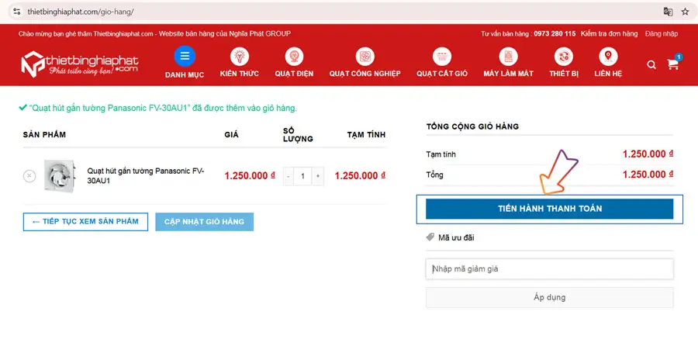
Task: Select the Thiết Bị menu label
Action: (x=564, y=74)
